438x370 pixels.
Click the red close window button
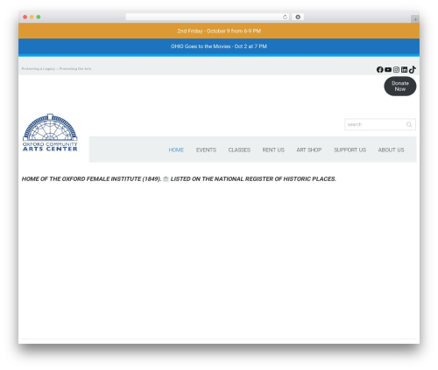pos(25,17)
